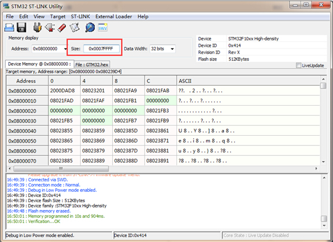Open the Edit menu
Image resolution: width=333 pixels, height=242 pixels.
click(x=24, y=17)
